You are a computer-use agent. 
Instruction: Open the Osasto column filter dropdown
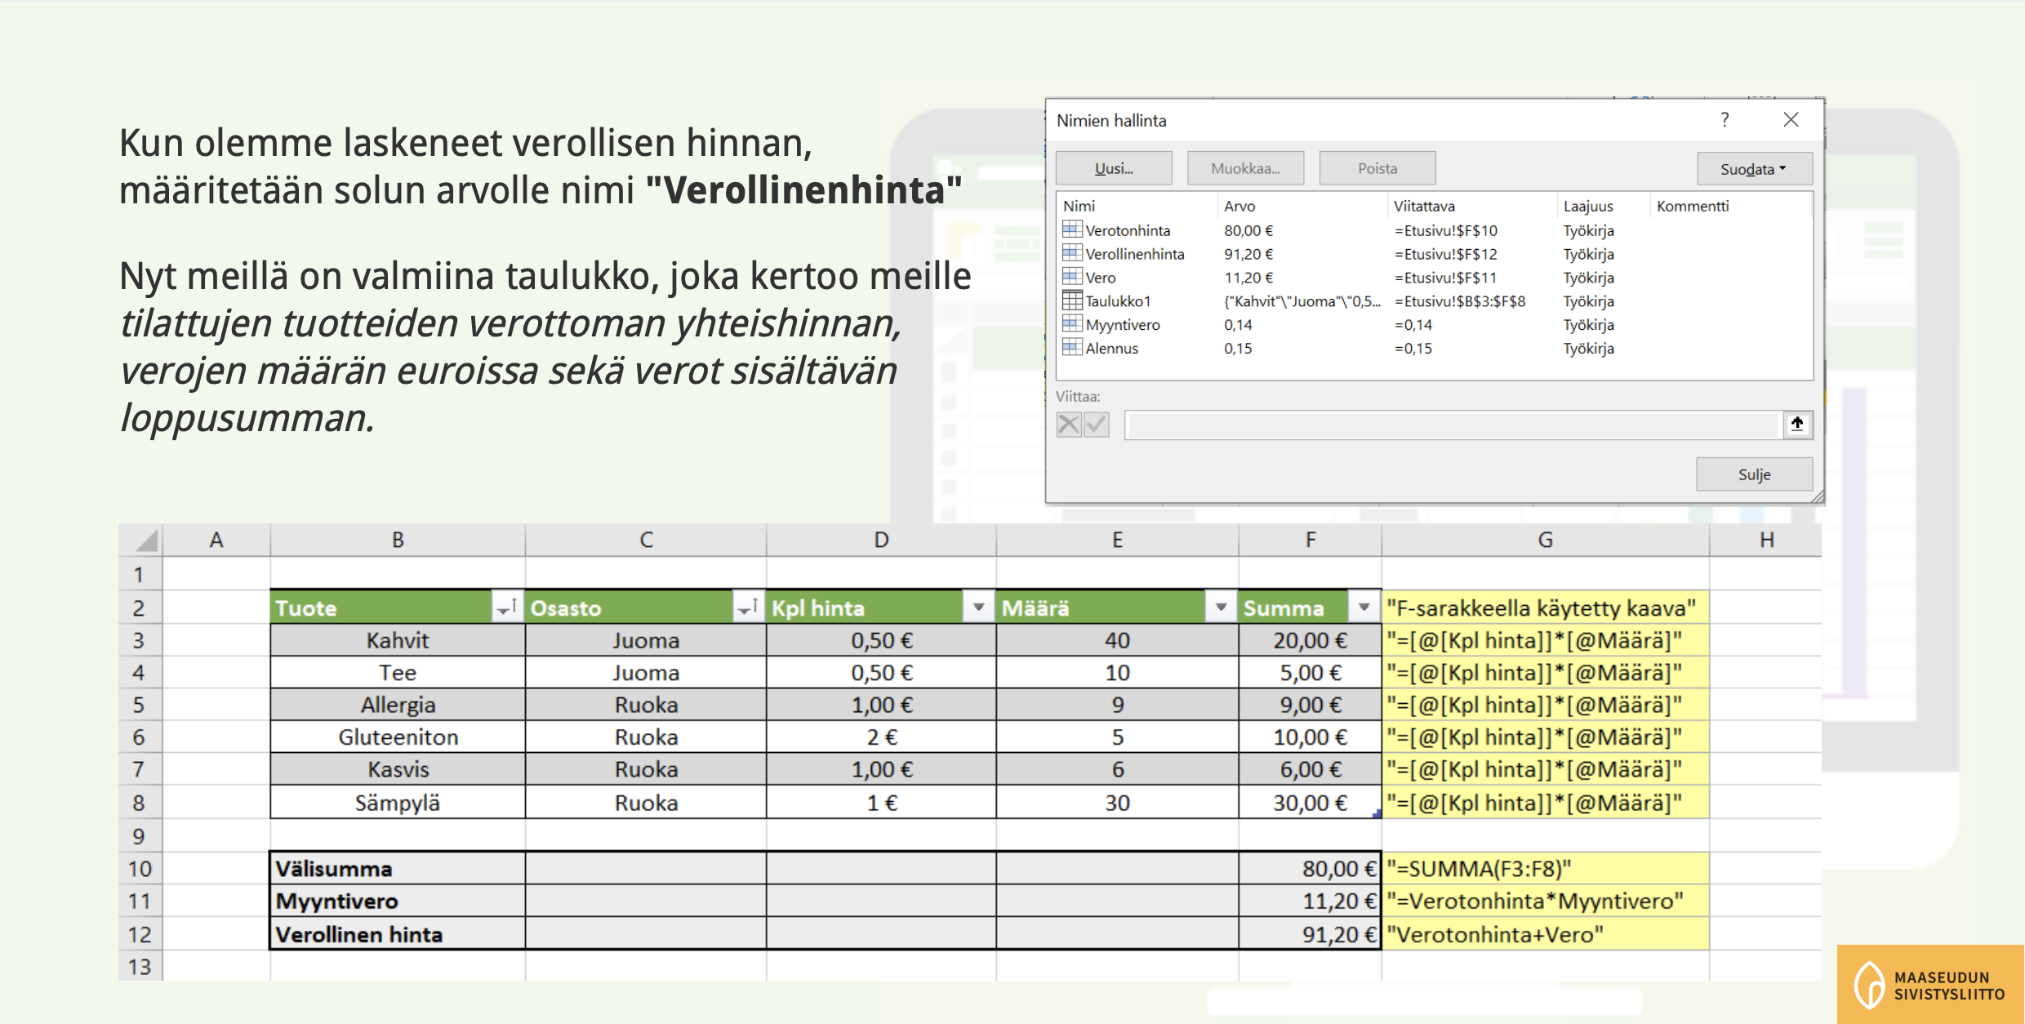tap(748, 608)
